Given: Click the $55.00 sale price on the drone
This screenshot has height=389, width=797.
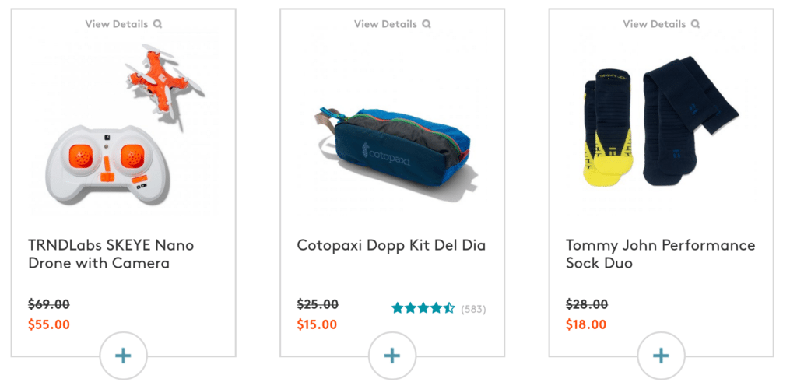Looking at the screenshot, I should 49,324.
